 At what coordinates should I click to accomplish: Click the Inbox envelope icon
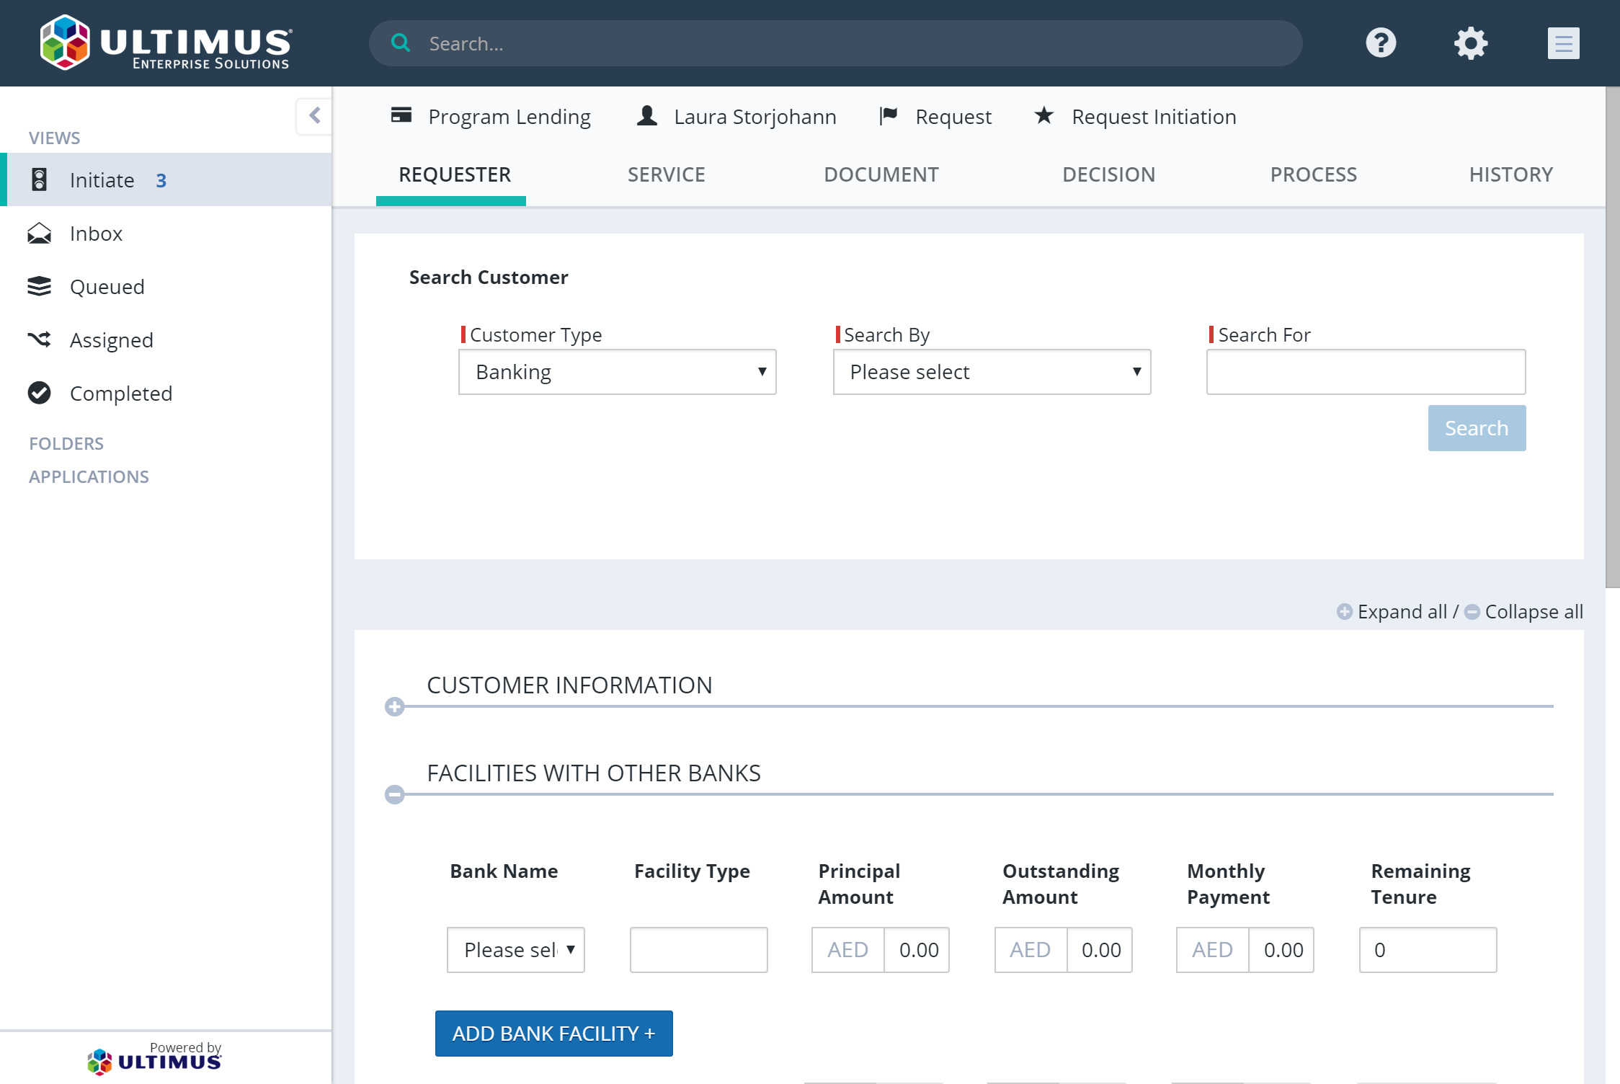40,234
